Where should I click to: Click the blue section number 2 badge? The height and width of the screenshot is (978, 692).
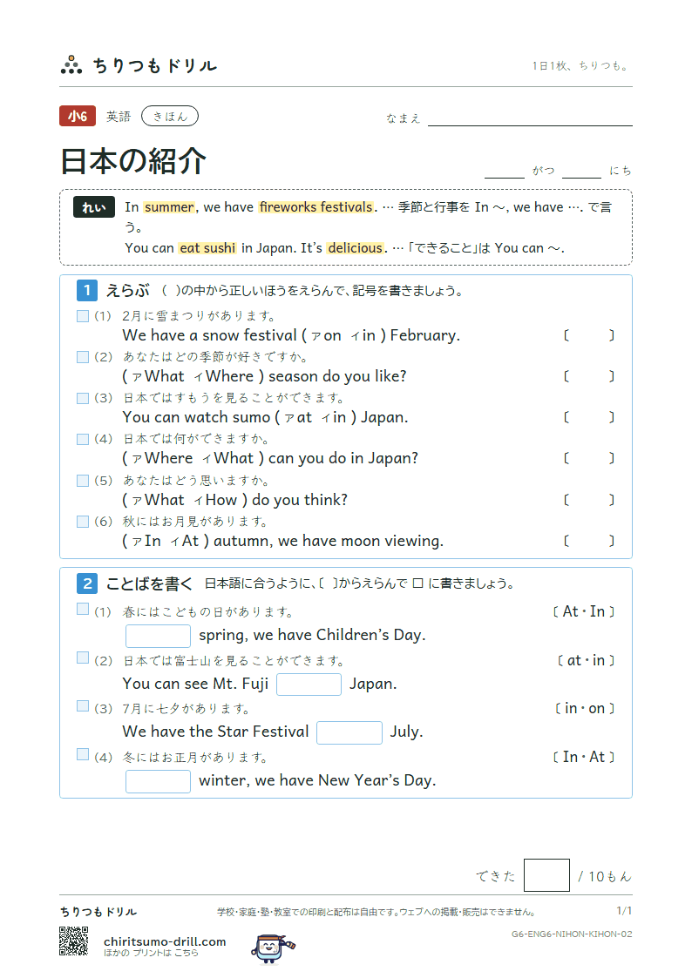pos(87,583)
